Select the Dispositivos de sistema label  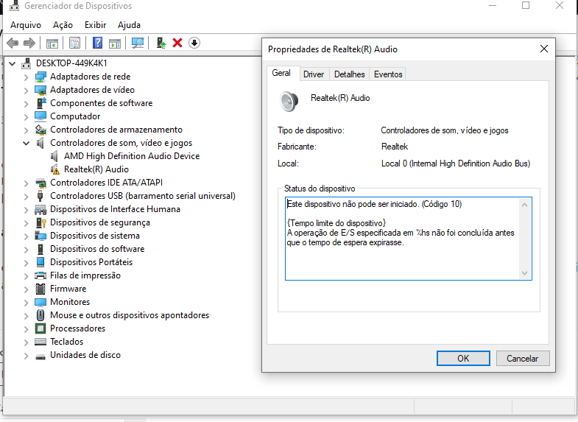[x=95, y=236]
